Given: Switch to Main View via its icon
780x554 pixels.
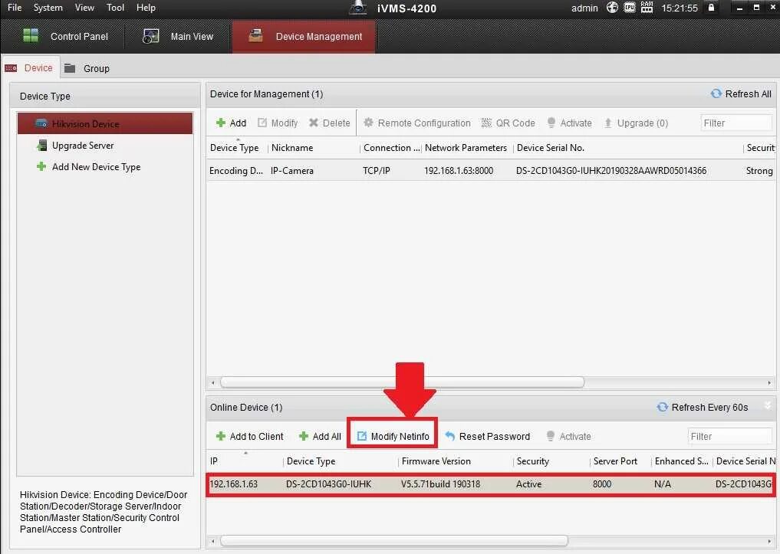Looking at the screenshot, I should (x=149, y=36).
